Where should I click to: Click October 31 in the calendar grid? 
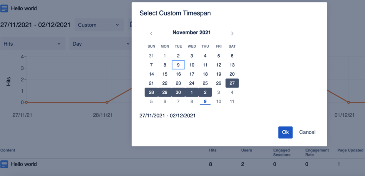point(151,56)
